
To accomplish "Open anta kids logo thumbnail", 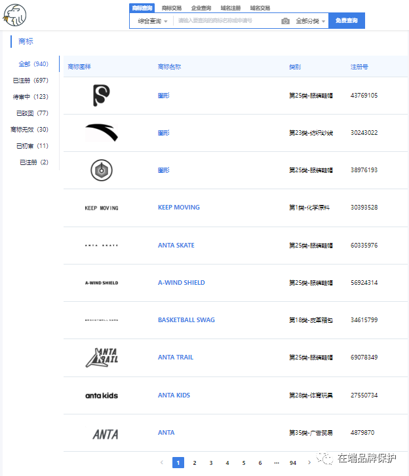I will (x=102, y=395).
